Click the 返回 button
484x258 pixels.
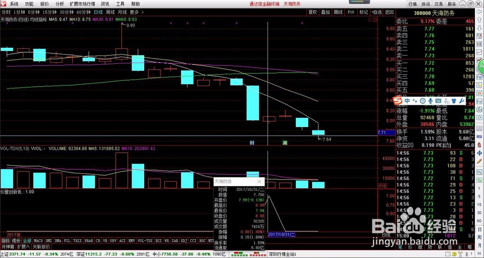tap(389, 12)
